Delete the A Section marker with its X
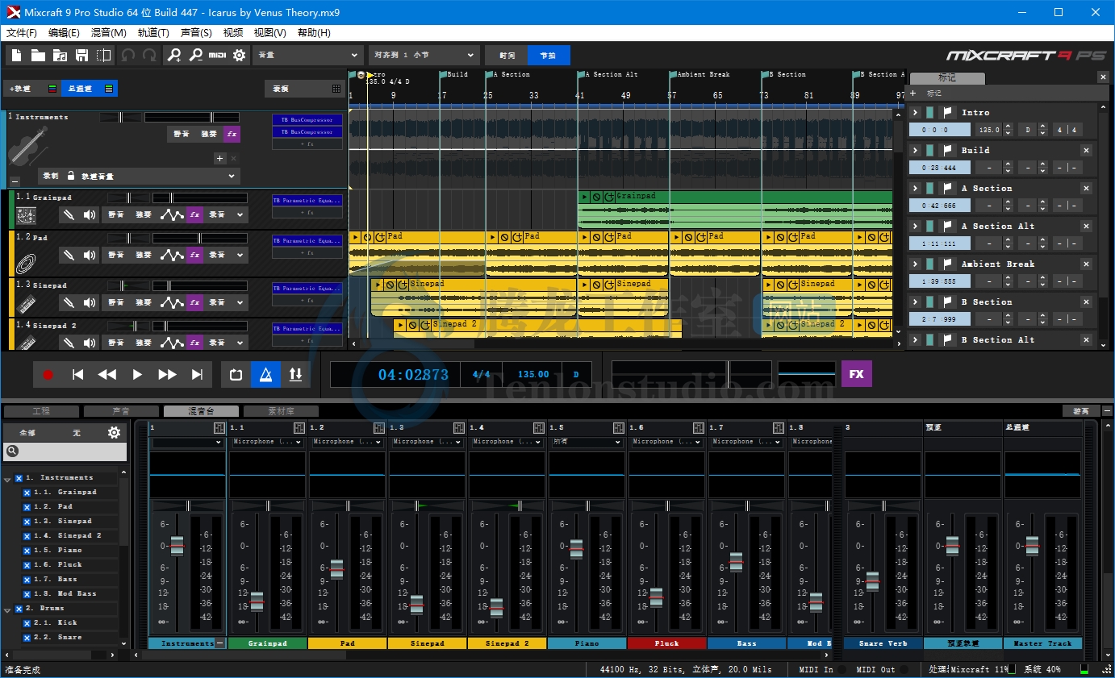 tap(1086, 188)
